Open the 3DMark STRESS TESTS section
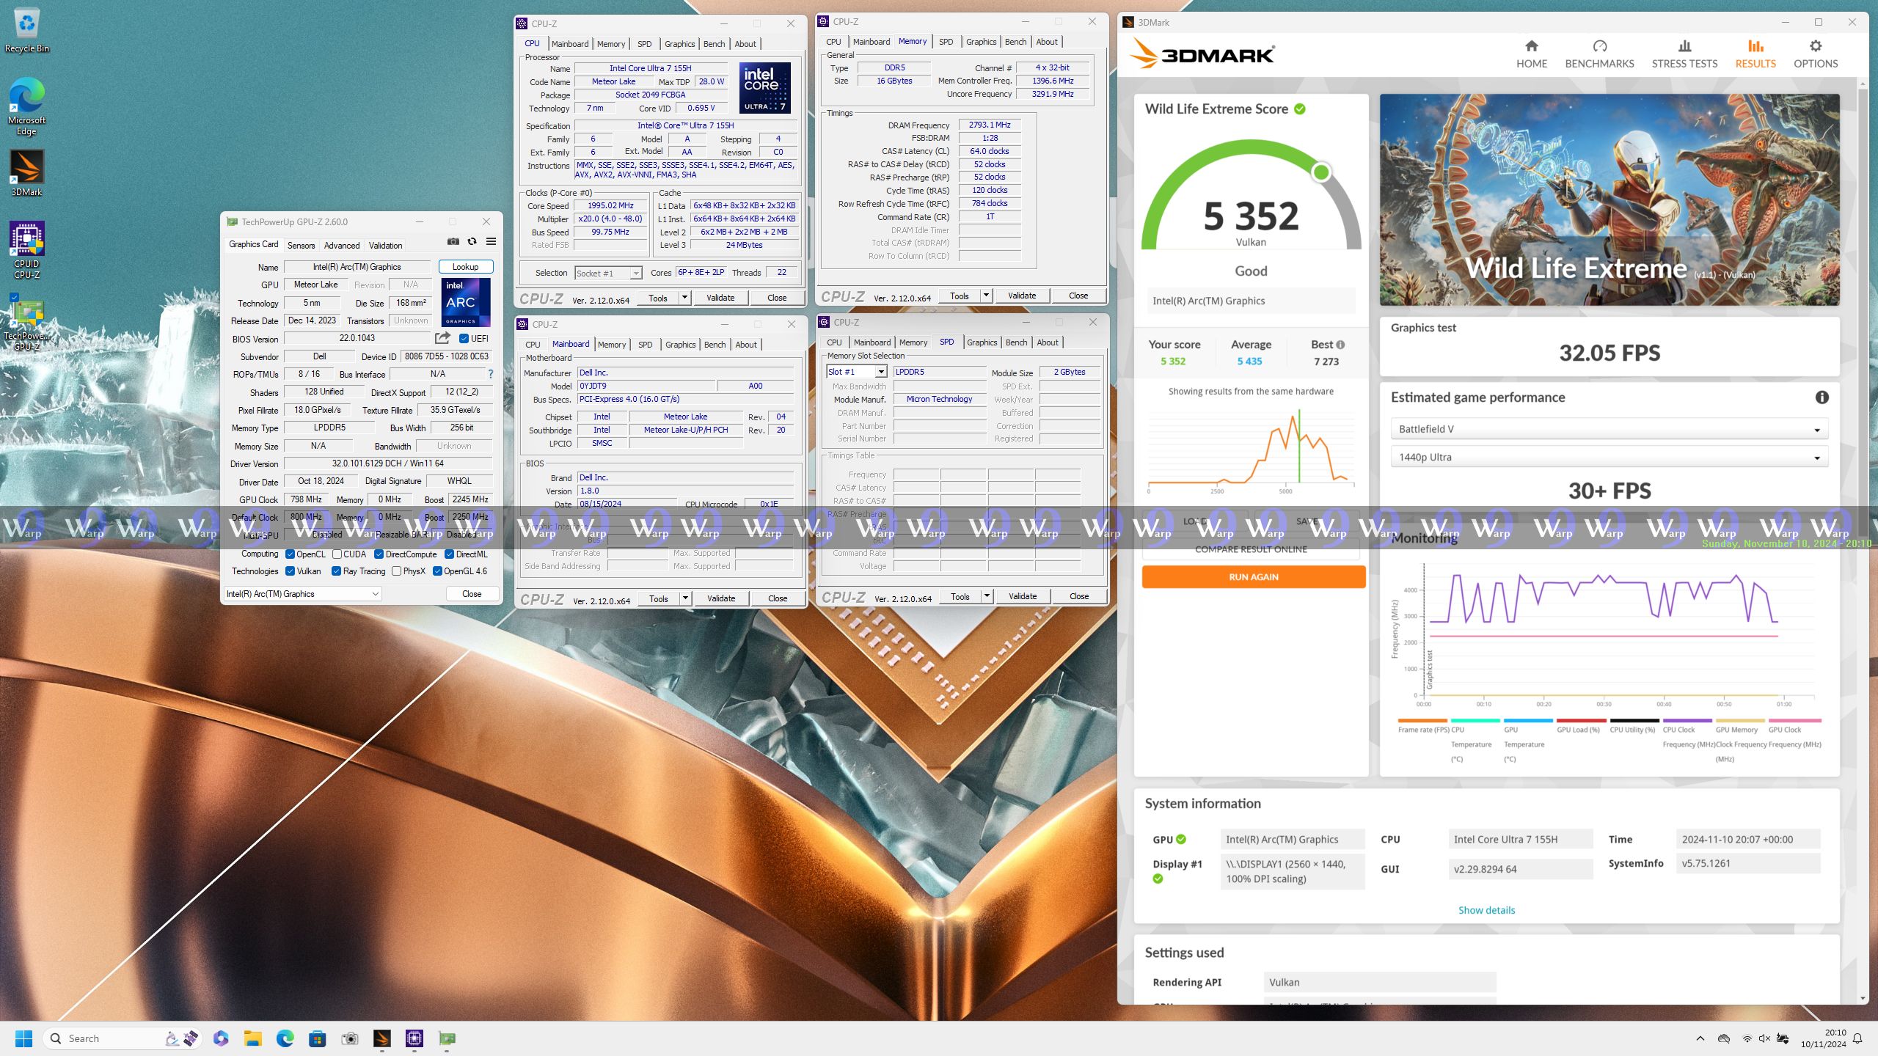The height and width of the screenshot is (1056, 1878). tap(1684, 54)
